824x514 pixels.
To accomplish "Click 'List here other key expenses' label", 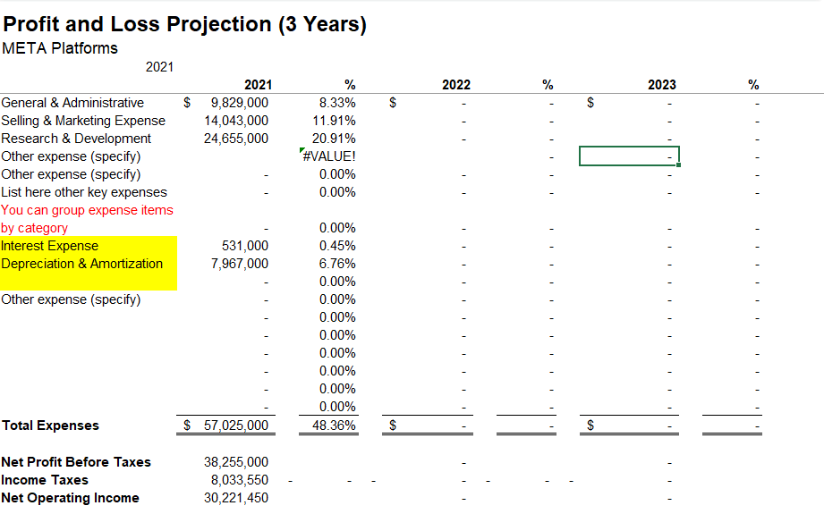I will (x=84, y=192).
